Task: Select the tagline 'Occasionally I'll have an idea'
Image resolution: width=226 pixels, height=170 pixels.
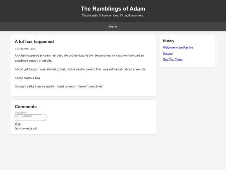Action: (x=100, y=16)
